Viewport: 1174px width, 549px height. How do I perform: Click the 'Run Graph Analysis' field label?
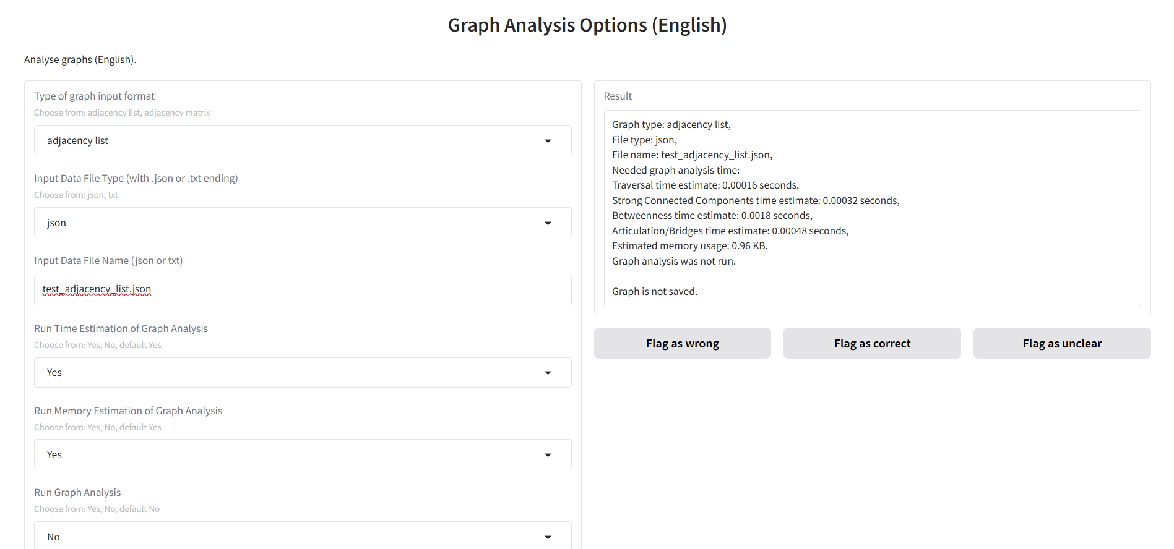77,492
